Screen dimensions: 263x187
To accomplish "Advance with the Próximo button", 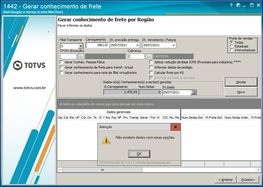I will (x=248, y=180).
